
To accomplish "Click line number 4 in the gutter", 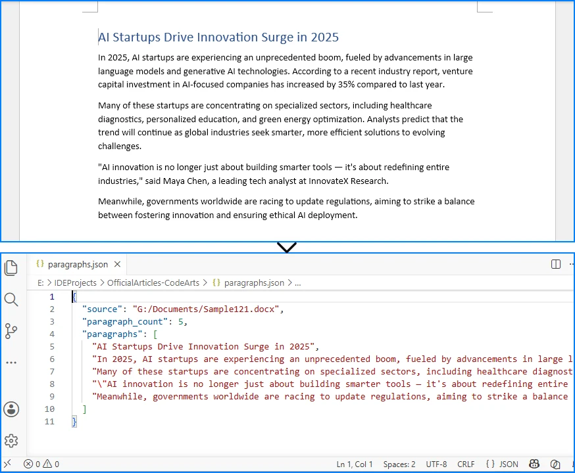I will coord(52,334).
